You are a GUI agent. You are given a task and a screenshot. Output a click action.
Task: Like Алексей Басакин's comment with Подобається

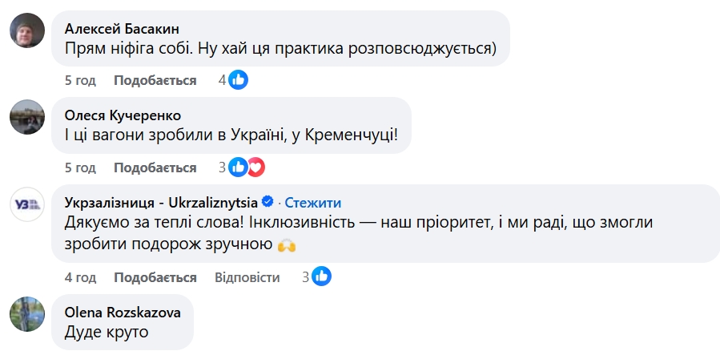[155, 80]
